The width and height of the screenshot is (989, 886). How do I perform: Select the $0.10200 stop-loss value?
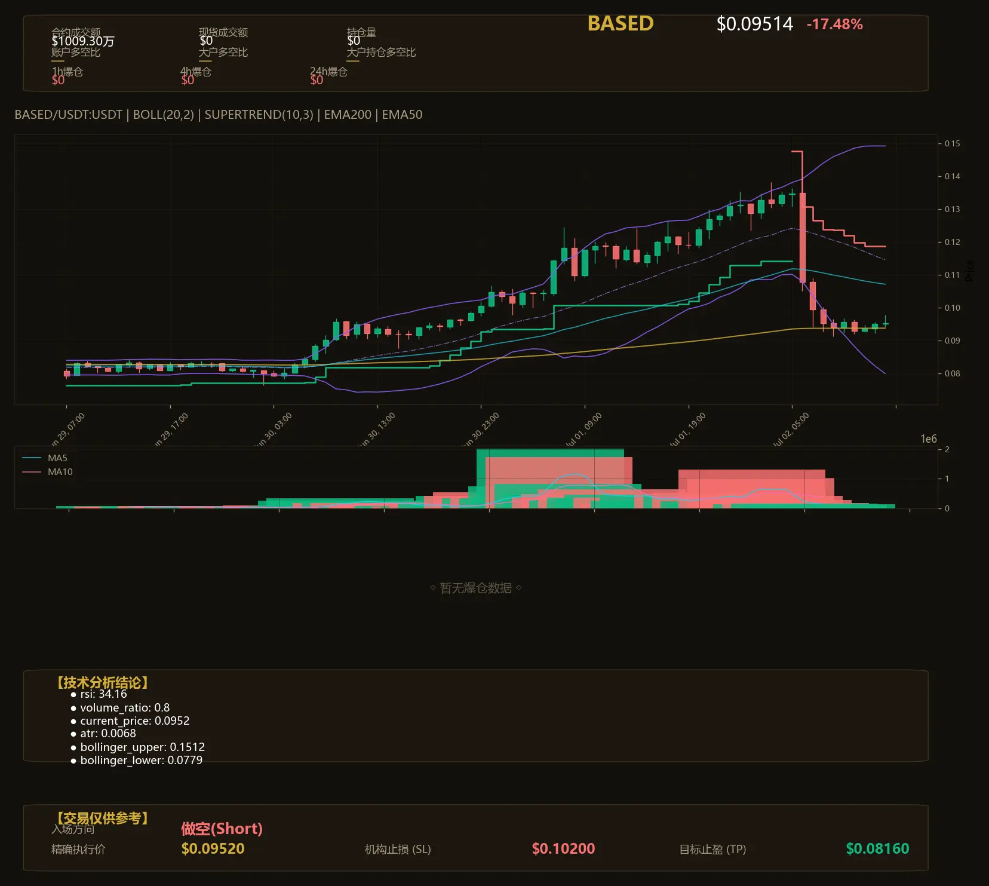[x=563, y=848]
